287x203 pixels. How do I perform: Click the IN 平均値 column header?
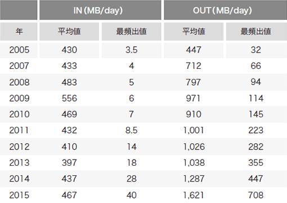(69, 32)
